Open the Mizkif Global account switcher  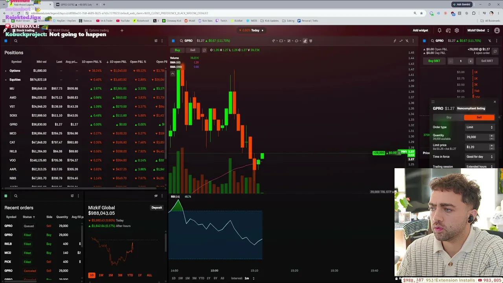click(478, 30)
